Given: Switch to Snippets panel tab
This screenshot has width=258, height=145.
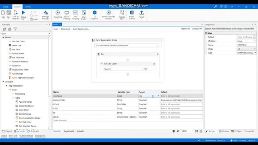Looking at the screenshot, I should coord(33,131).
